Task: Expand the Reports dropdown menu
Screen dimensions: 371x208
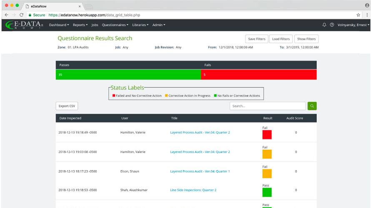Action: click(x=80, y=25)
